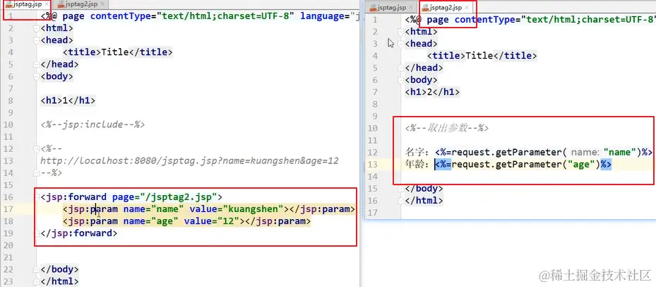The width and height of the screenshot is (656, 287).
Task: Click JSP file icon on right jsptag2.jsp tab
Action: [x=425, y=8]
